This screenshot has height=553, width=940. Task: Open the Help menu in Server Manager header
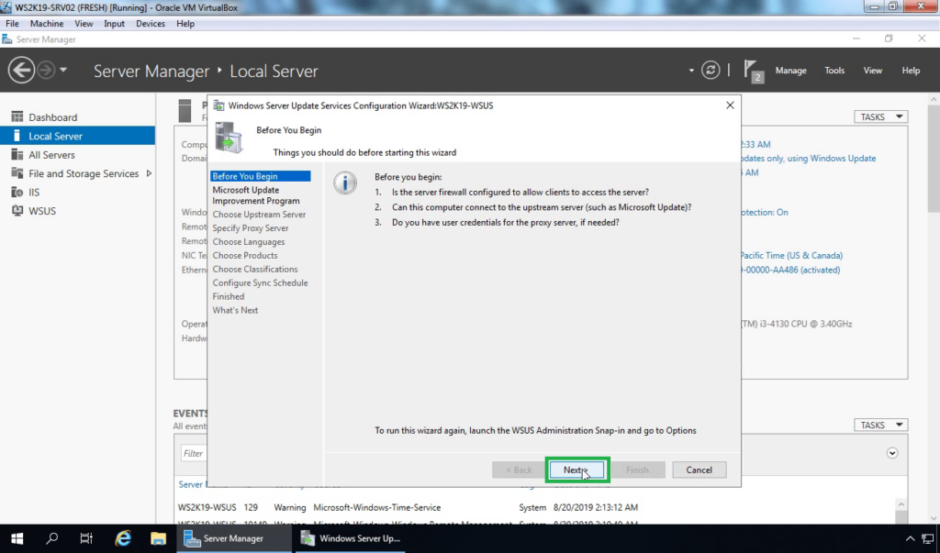tap(911, 70)
